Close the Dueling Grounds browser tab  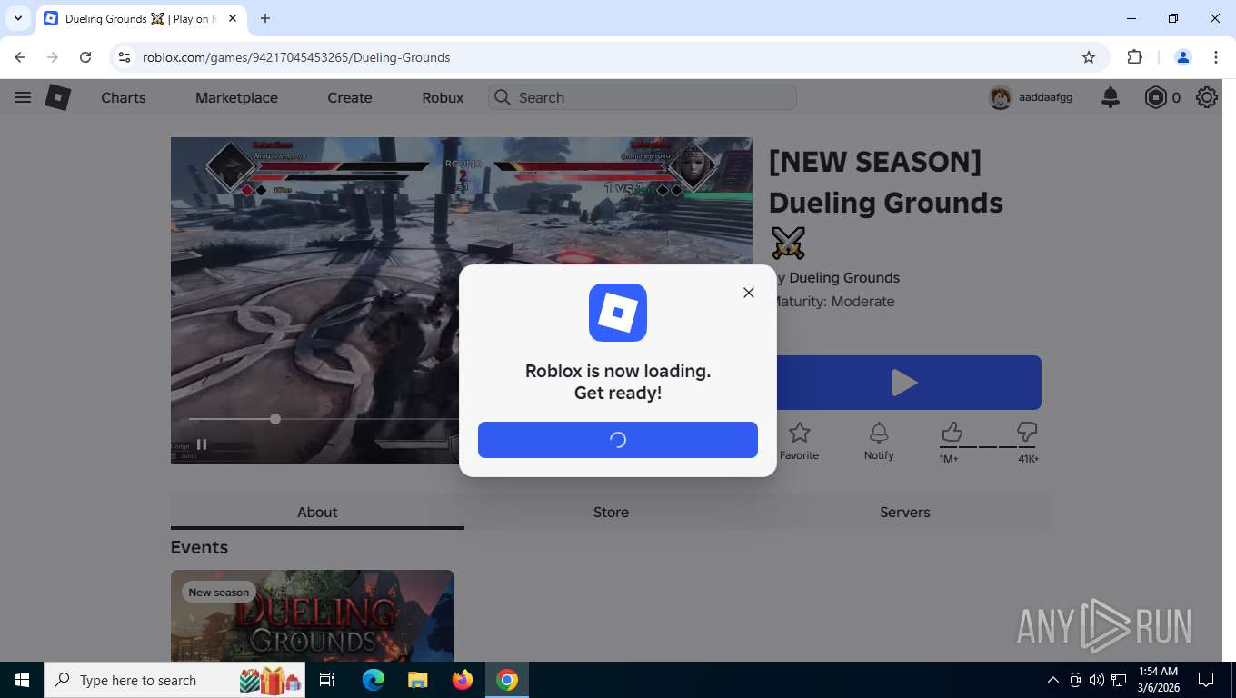tap(233, 18)
